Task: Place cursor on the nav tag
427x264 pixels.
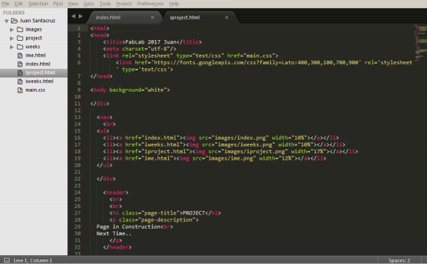Action: [x=105, y=117]
